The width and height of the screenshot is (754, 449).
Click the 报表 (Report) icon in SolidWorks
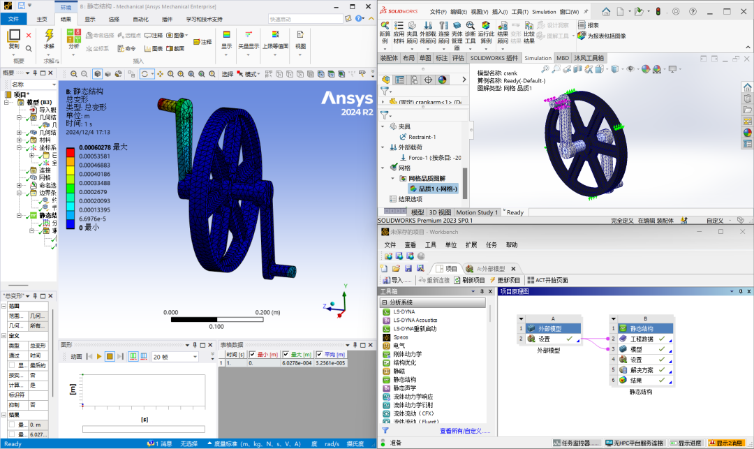click(582, 25)
